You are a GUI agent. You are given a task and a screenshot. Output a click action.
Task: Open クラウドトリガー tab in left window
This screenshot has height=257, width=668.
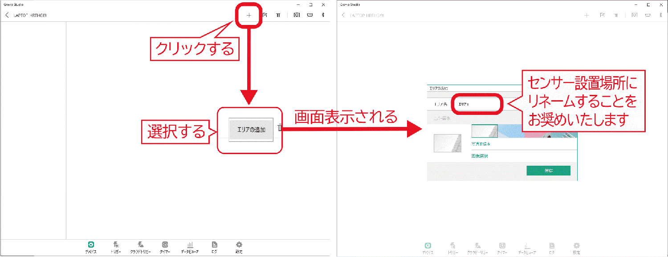coord(140,247)
